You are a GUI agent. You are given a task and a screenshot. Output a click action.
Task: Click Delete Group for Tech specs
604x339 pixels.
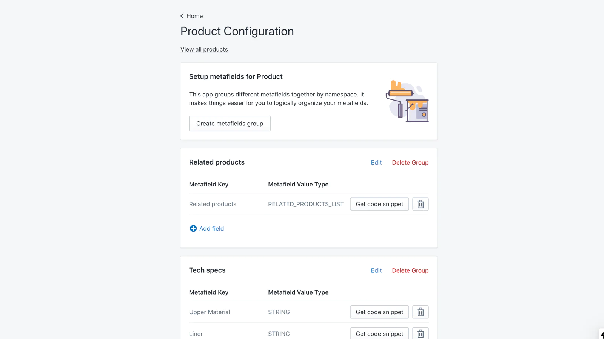(410, 270)
